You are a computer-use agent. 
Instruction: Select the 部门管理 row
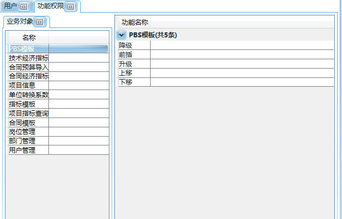[x=58, y=141]
